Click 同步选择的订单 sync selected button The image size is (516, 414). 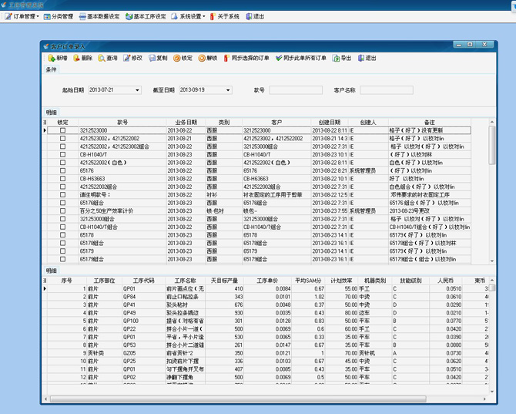[x=246, y=59]
